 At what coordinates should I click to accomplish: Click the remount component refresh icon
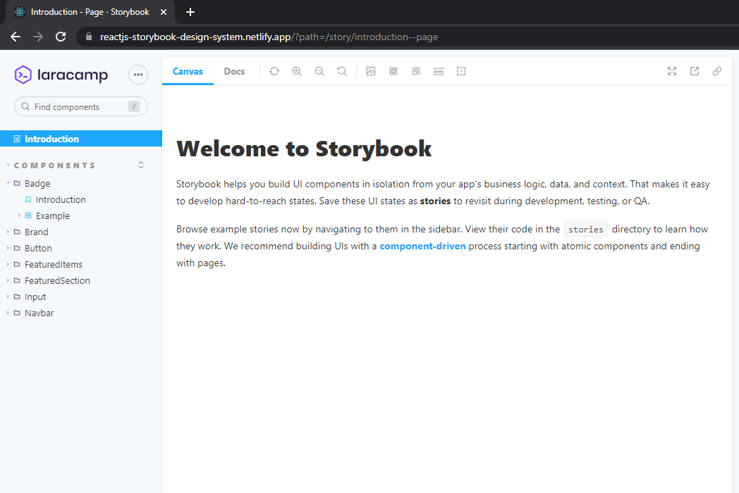tap(274, 71)
